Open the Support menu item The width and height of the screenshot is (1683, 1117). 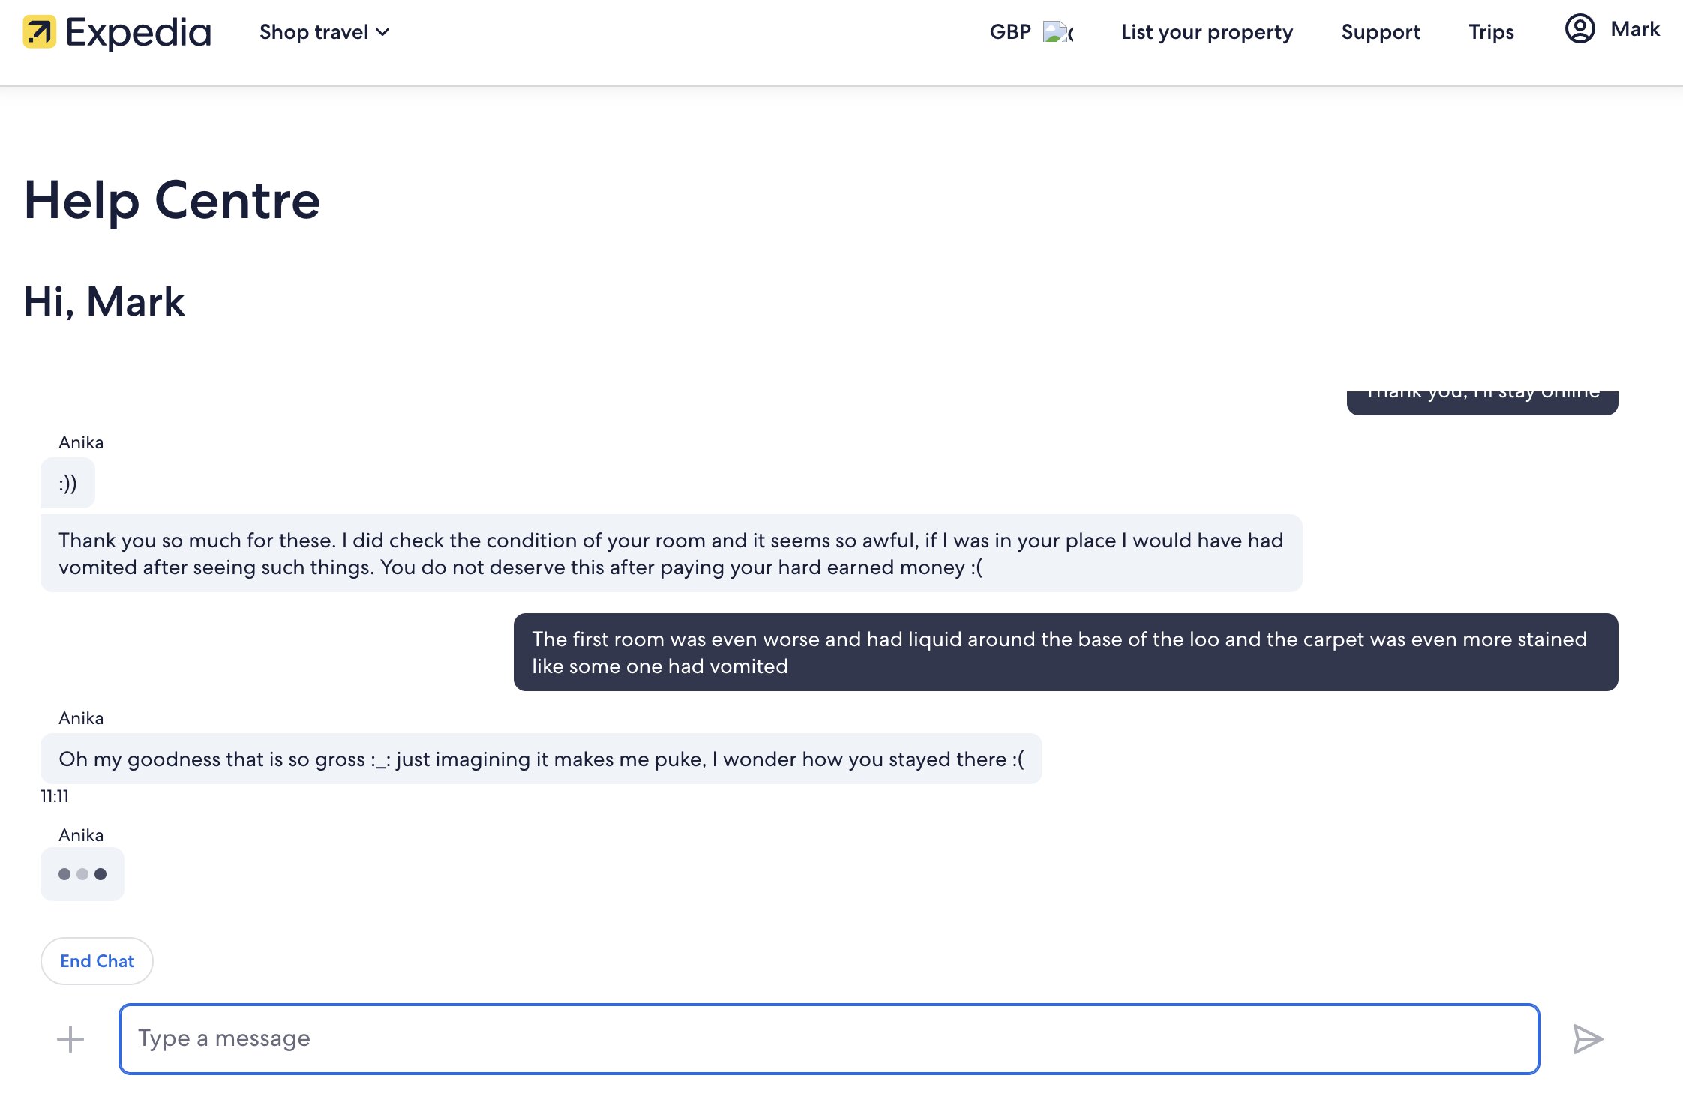[x=1381, y=32]
